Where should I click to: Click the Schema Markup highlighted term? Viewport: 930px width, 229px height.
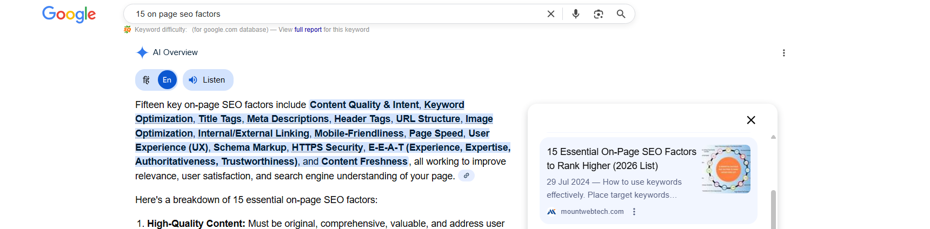click(250, 147)
